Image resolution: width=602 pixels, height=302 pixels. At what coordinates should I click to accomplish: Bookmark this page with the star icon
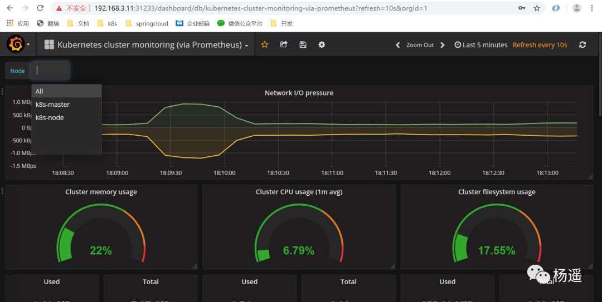click(x=537, y=8)
